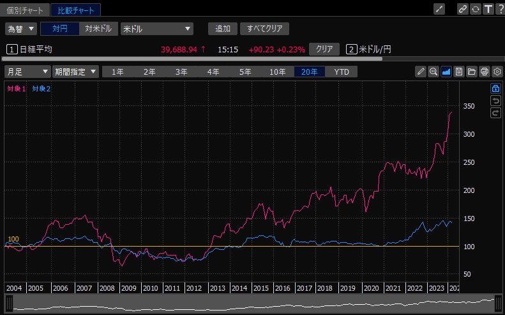Click the horizontal scrollbar under the symbol row
The height and width of the screenshot is (315, 505).
(x=192, y=59)
